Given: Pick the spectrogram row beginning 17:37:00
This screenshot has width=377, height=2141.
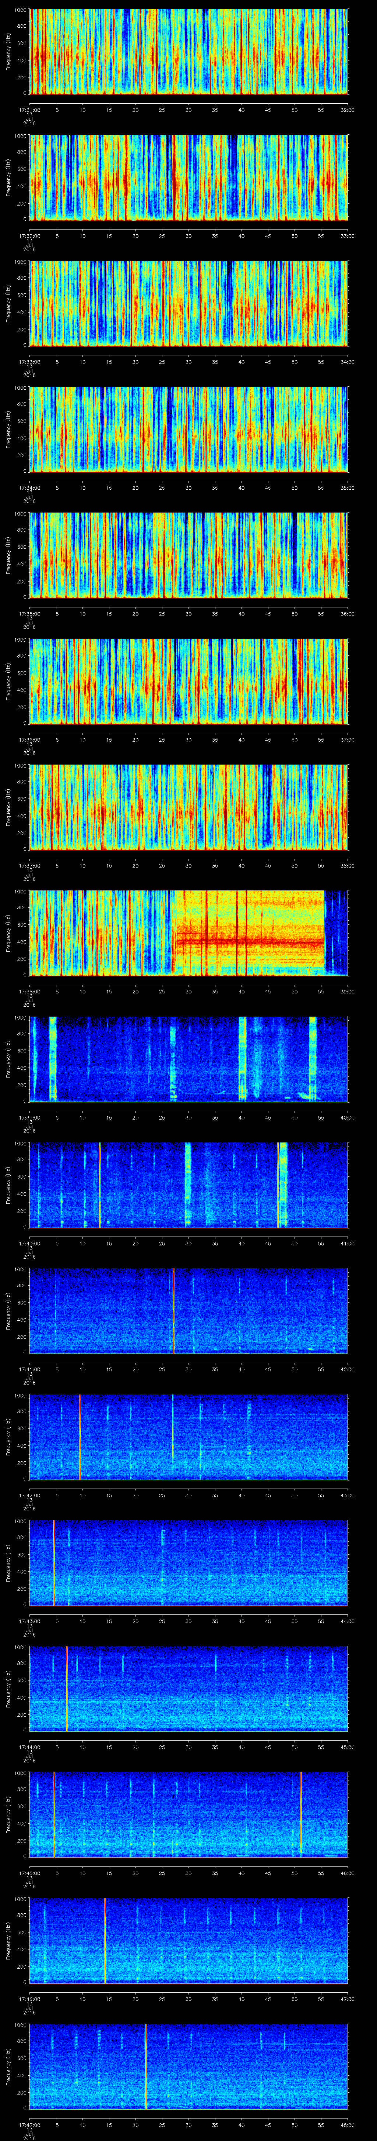Looking at the screenshot, I should pos(189,807).
